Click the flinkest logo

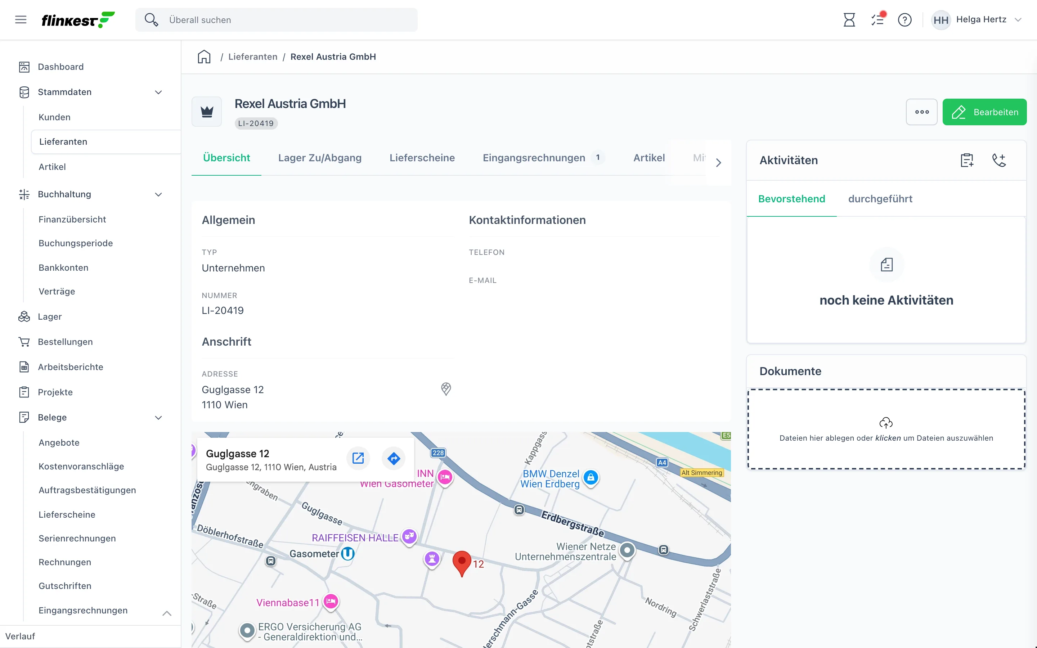pos(78,20)
